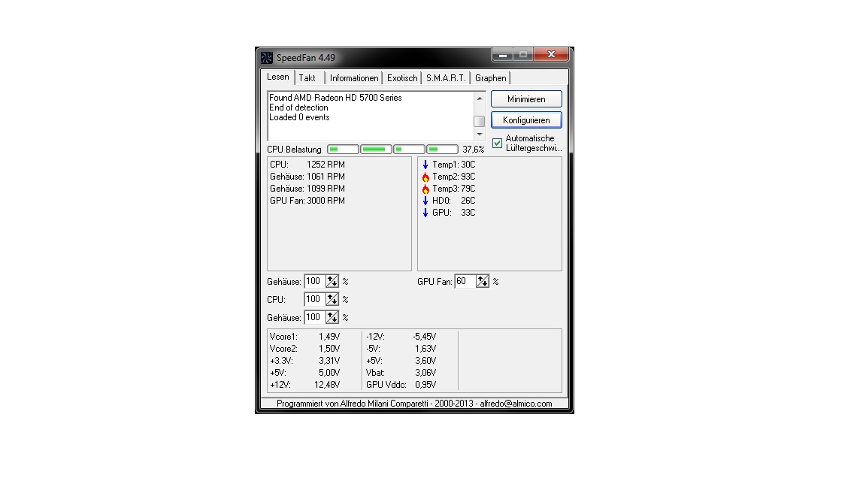Click the blue down arrow next to GPU temperature
This screenshot has width=866, height=487.
(x=425, y=213)
